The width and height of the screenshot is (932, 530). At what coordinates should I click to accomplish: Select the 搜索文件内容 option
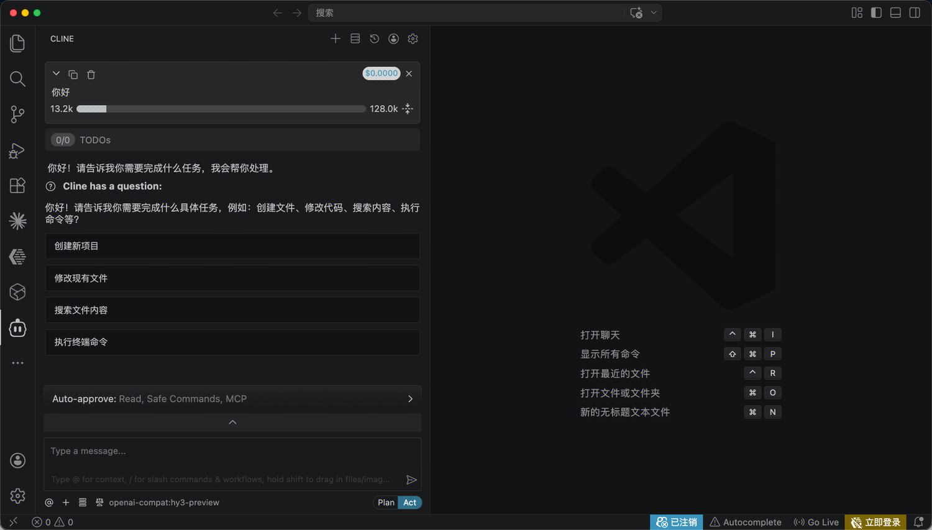tap(232, 310)
